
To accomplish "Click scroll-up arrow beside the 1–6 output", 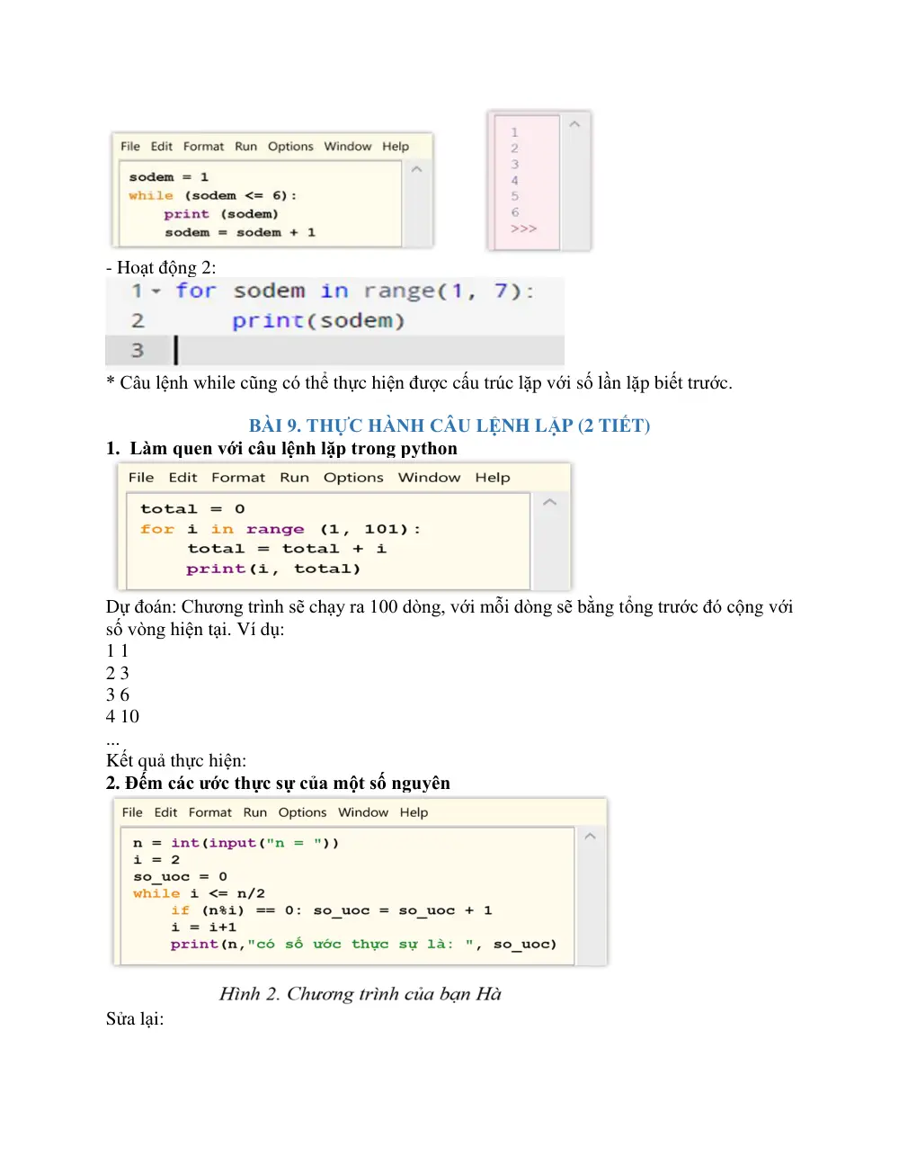I will coord(574,124).
